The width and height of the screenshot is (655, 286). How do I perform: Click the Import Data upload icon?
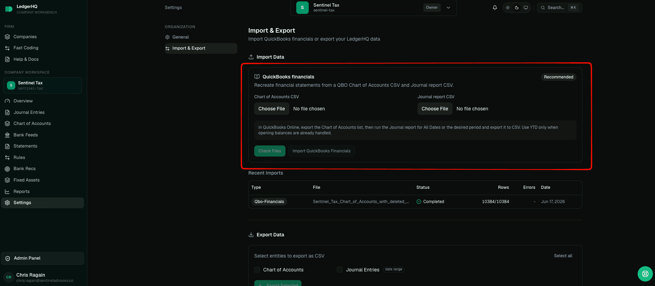251,57
